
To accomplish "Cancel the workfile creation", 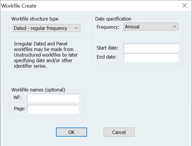I will click(119, 132).
